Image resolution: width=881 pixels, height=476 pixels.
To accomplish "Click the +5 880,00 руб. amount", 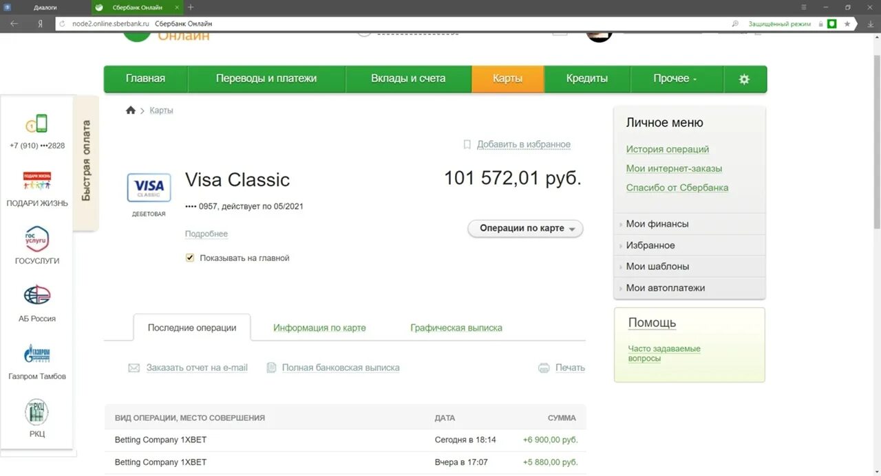I will click(x=550, y=462).
